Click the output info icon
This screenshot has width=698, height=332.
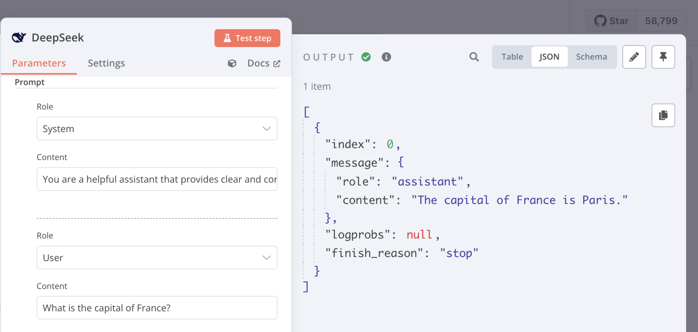point(386,57)
